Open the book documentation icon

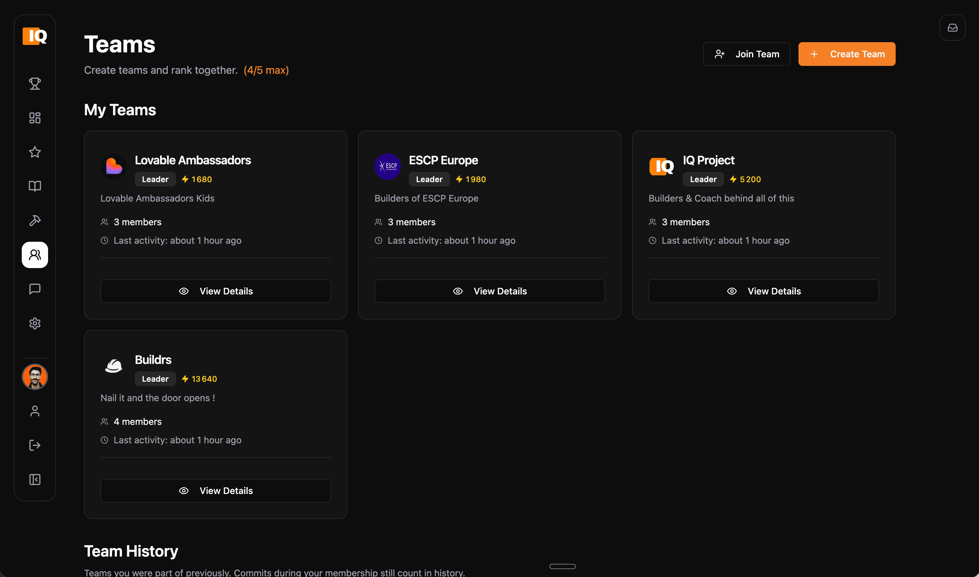35,186
